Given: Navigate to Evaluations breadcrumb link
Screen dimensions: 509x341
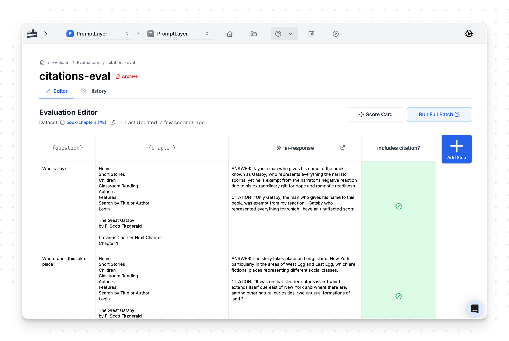Looking at the screenshot, I should (88, 63).
